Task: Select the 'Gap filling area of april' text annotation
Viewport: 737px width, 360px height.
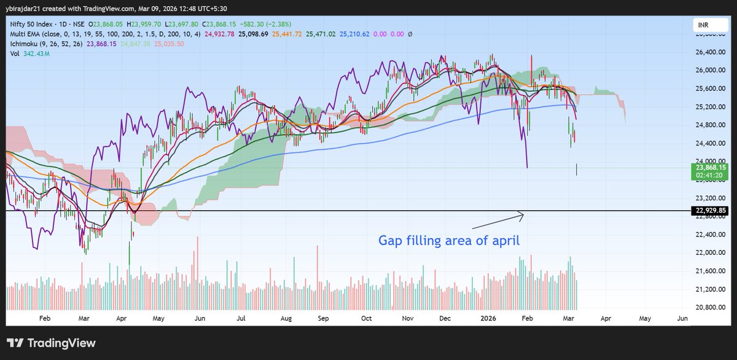Action: (x=448, y=241)
